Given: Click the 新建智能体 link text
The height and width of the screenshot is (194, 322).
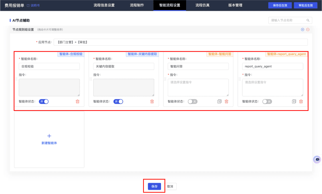Looking at the screenshot, I should click(49, 143).
